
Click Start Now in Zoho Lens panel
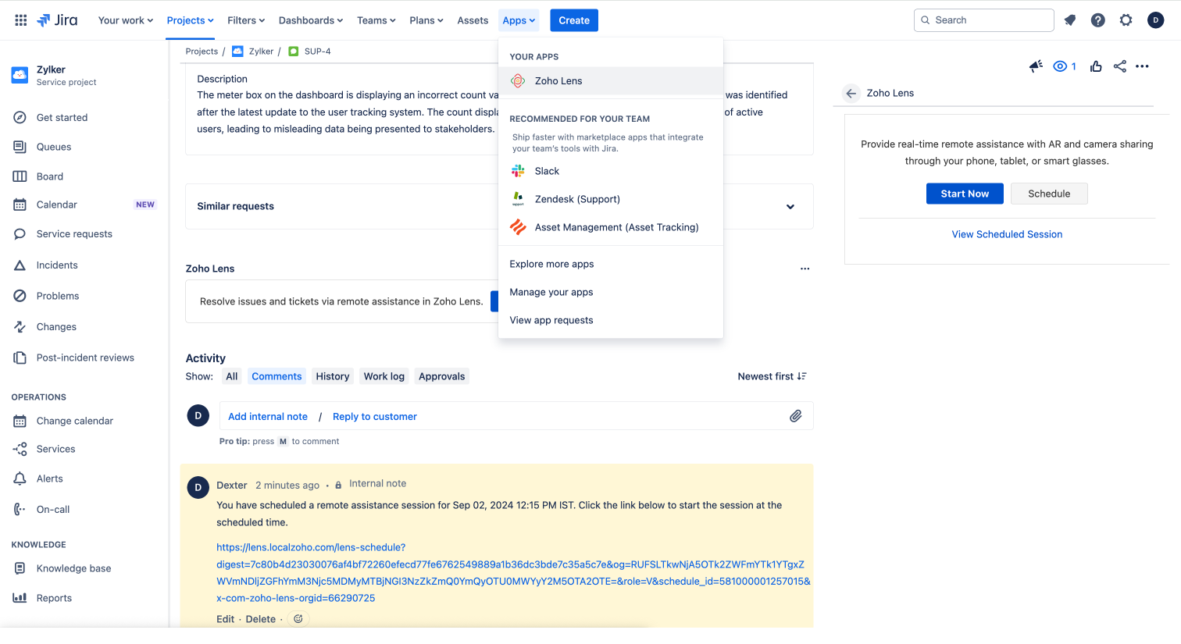[x=965, y=194]
